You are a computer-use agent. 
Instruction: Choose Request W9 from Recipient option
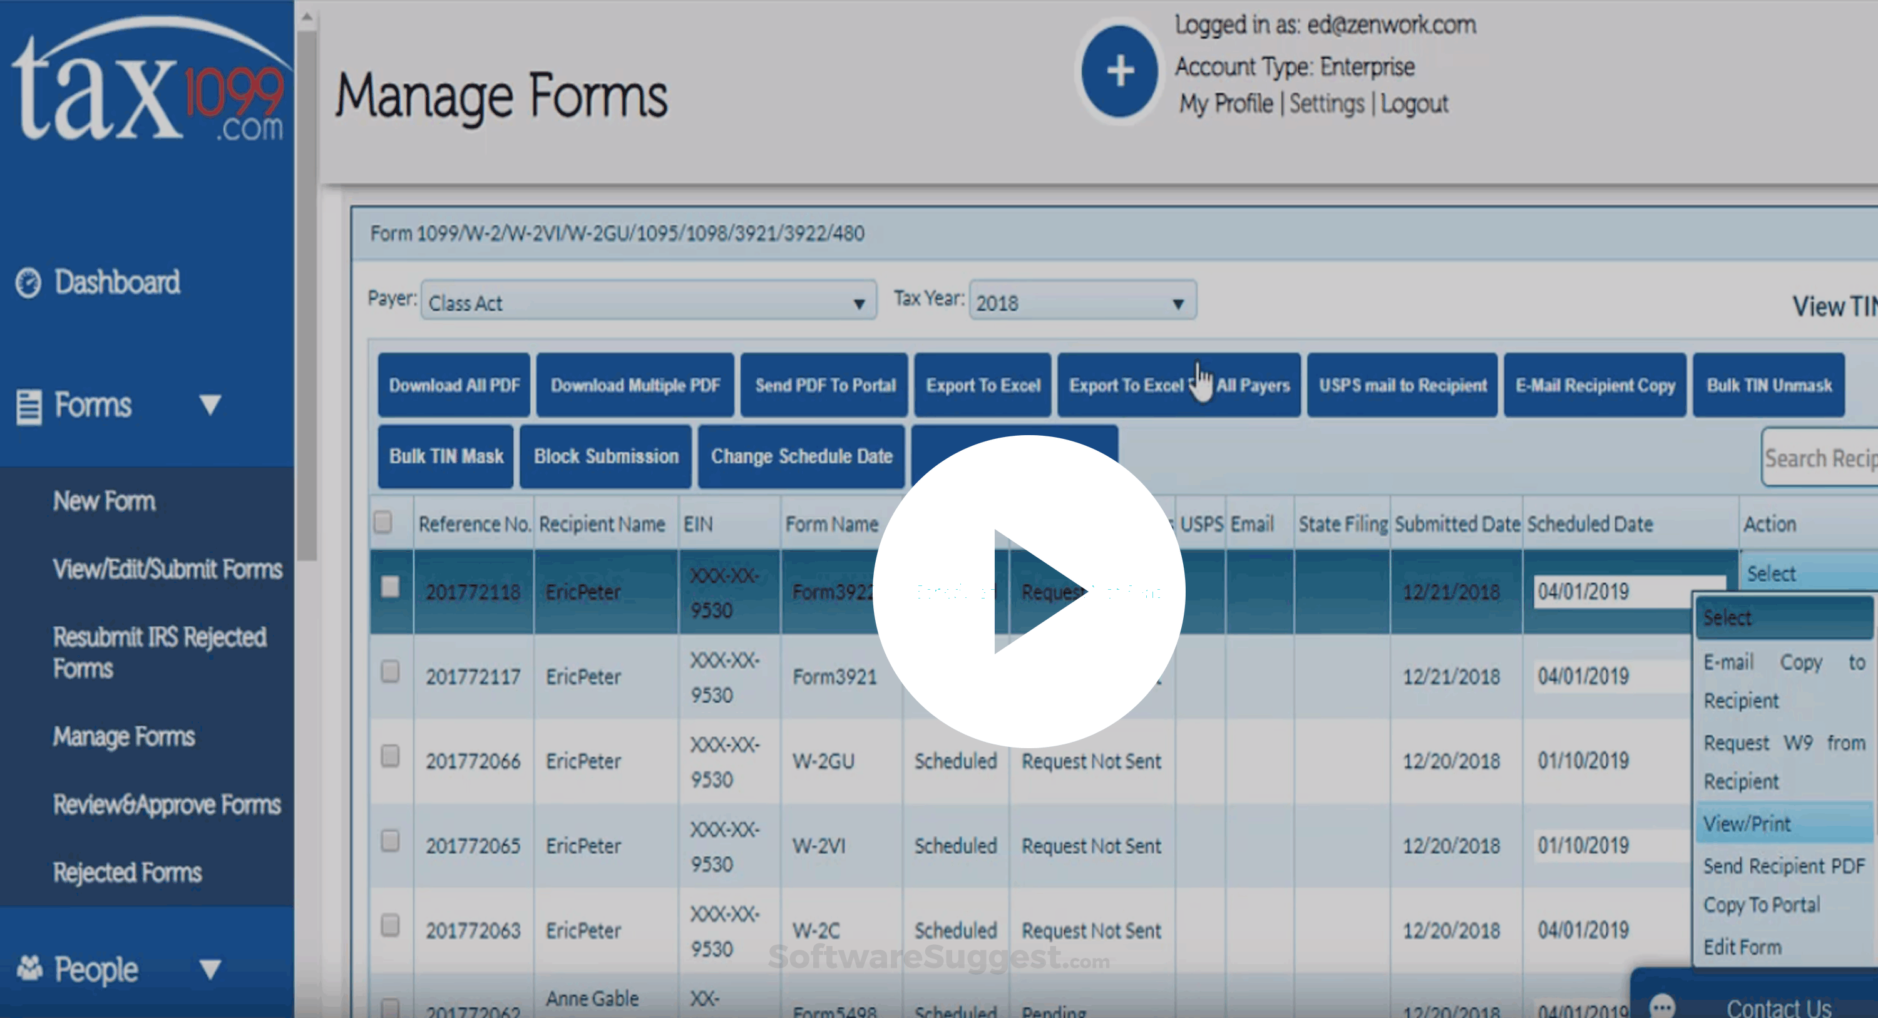pos(1785,762)
